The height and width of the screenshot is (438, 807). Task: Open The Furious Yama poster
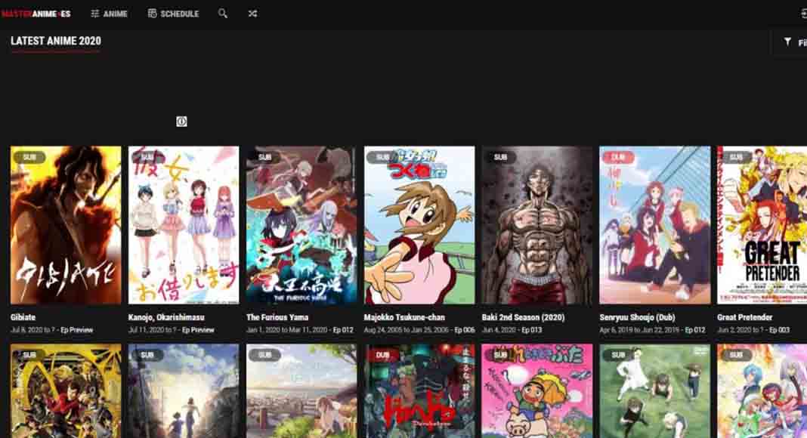(x=301, y=225)
